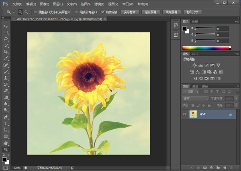Viewport: 241px width, 171px height.
Task: Click the 适合屏幕 button
Action: (151, 12)
